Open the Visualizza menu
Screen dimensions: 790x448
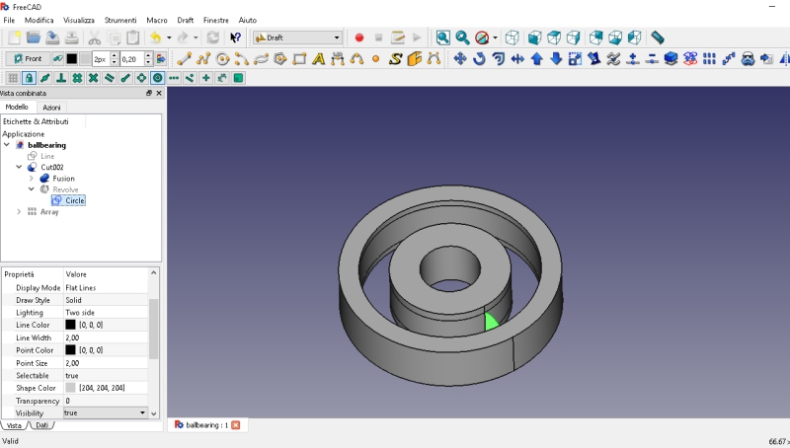point(79,20)
